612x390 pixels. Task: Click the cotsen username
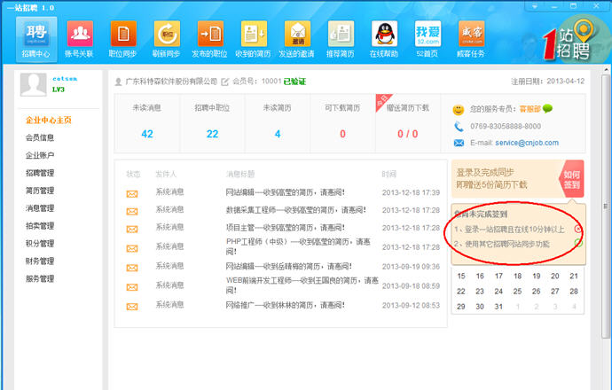(65, 79)
